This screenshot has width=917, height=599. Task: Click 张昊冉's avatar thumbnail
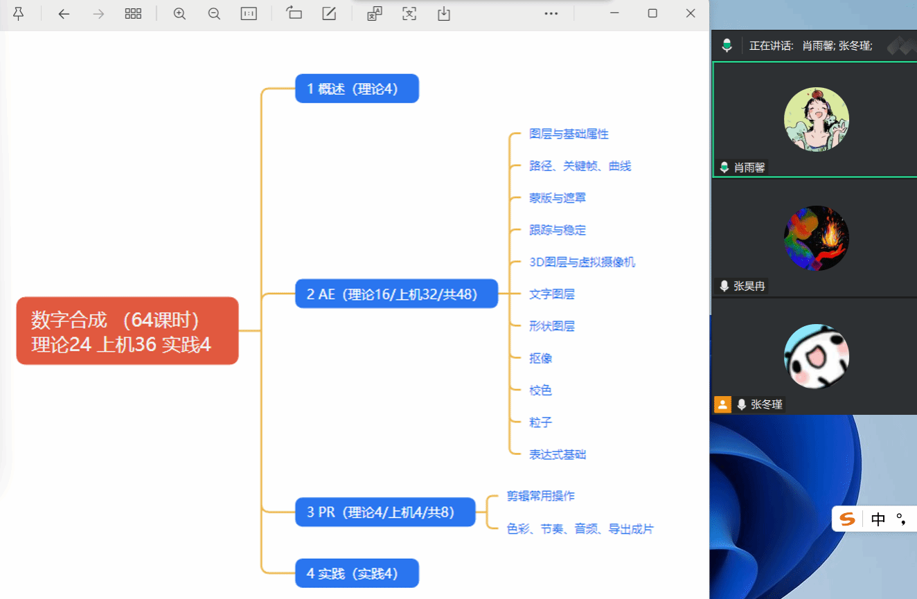pyautogui.click(x=816, y=238)
